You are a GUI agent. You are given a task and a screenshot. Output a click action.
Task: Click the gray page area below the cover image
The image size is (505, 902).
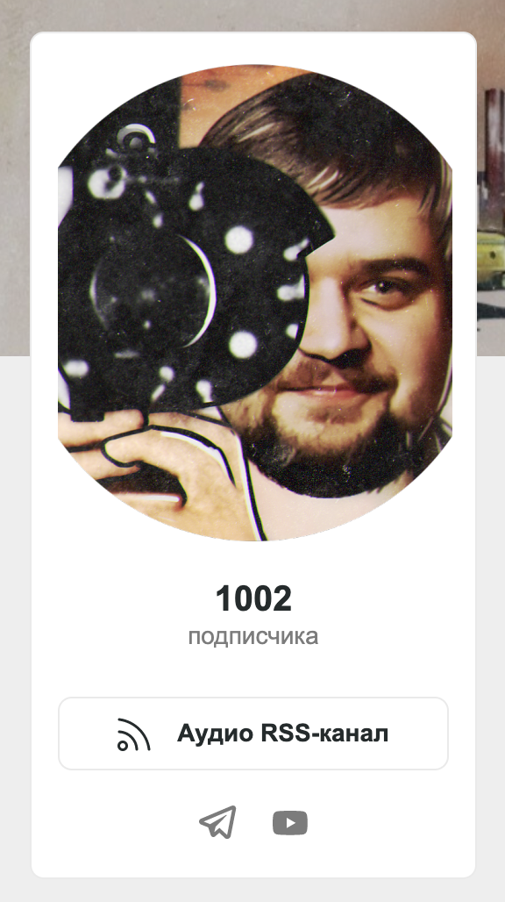(x=15, y=633)
